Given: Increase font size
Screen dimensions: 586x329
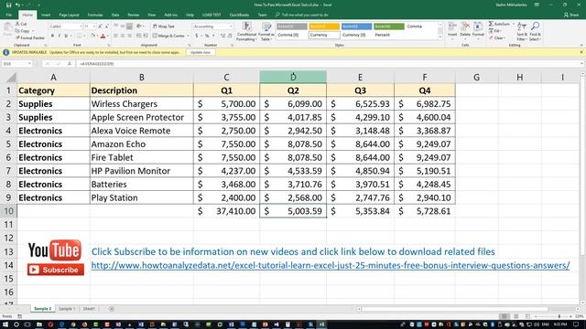Looking at the screenshot, I should click(x=100, y=27).
